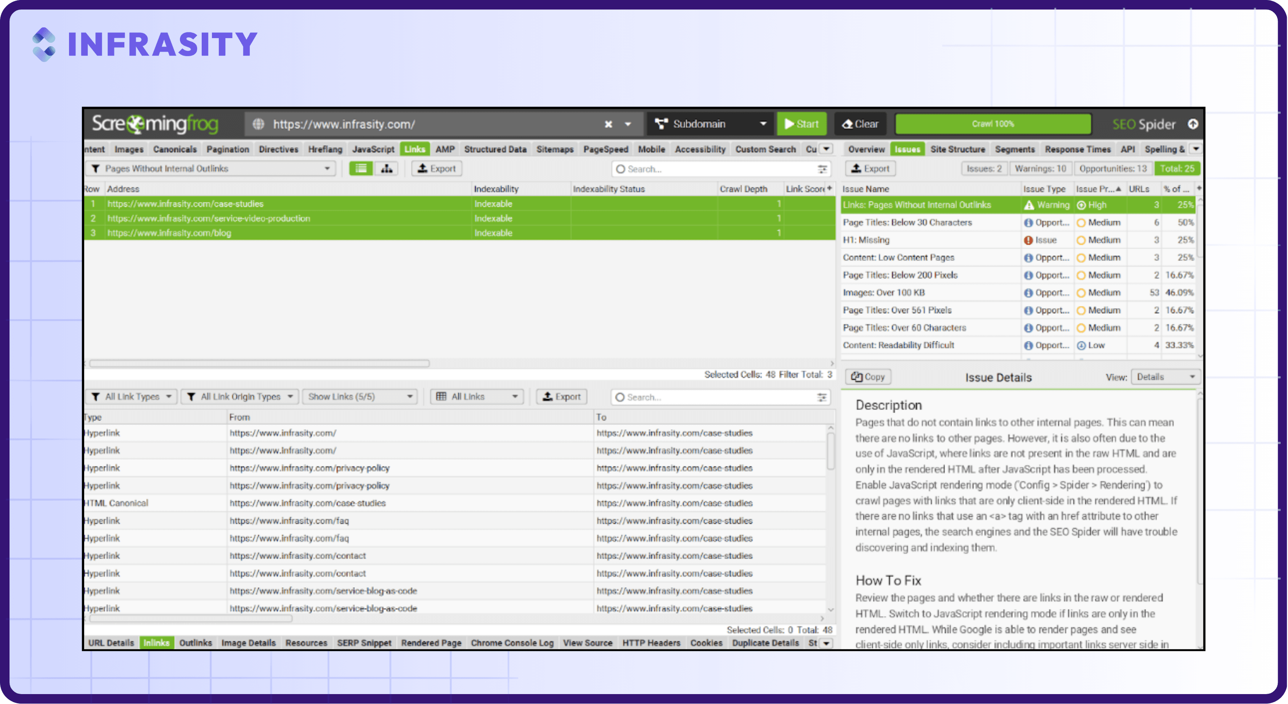Open the Overview tab in right panel
The height and width of the screenshot is (704, 1288).
click(866, 149)
